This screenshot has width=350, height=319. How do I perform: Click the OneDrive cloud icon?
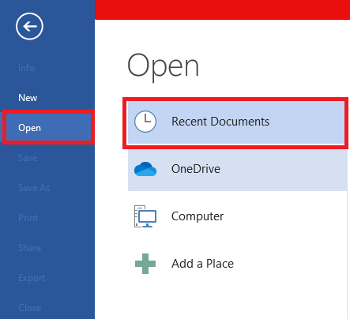145,169
